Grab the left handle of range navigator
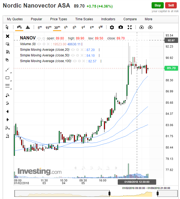Screen dimensions: 180x199 (109, 193)
